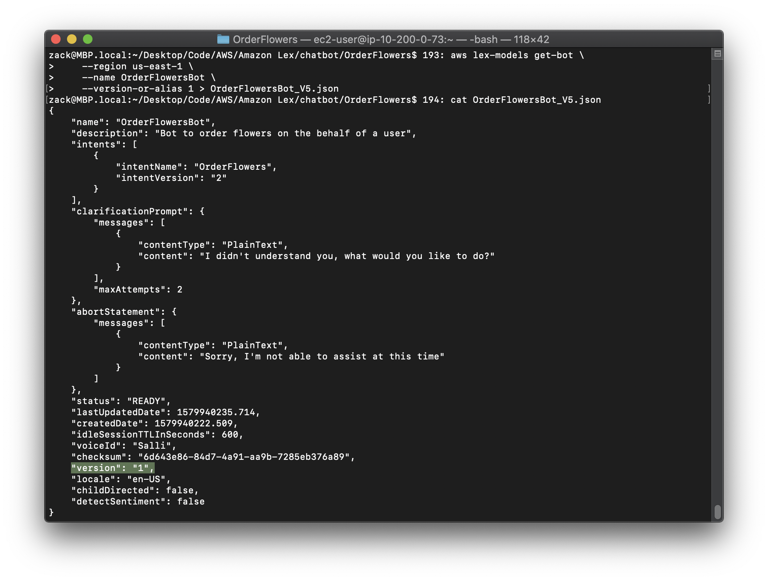Click the window title text OrderFlowers
768x581 pixels.
[x=265, y=39]
